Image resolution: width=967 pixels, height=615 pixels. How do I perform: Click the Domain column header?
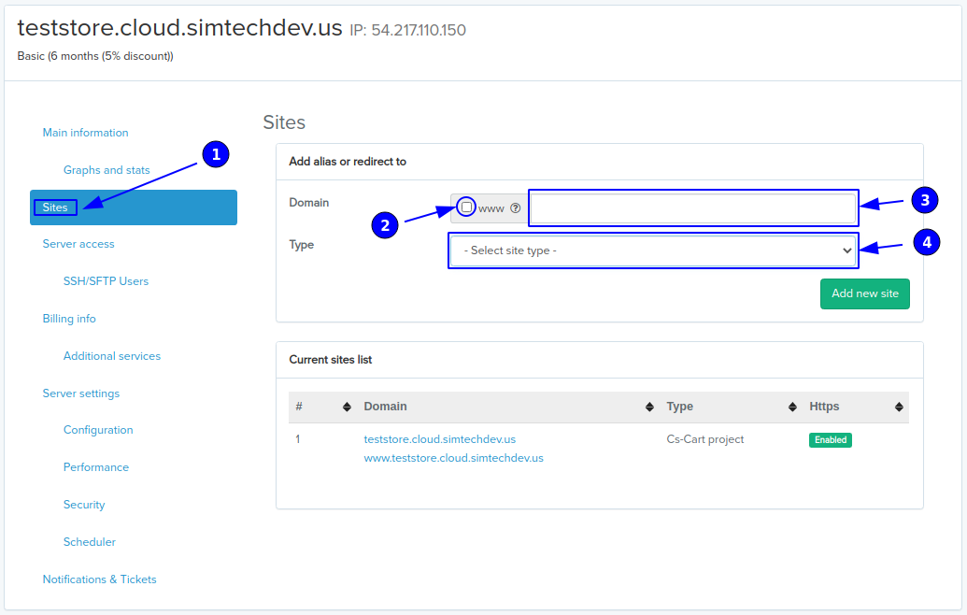point(386,407)
